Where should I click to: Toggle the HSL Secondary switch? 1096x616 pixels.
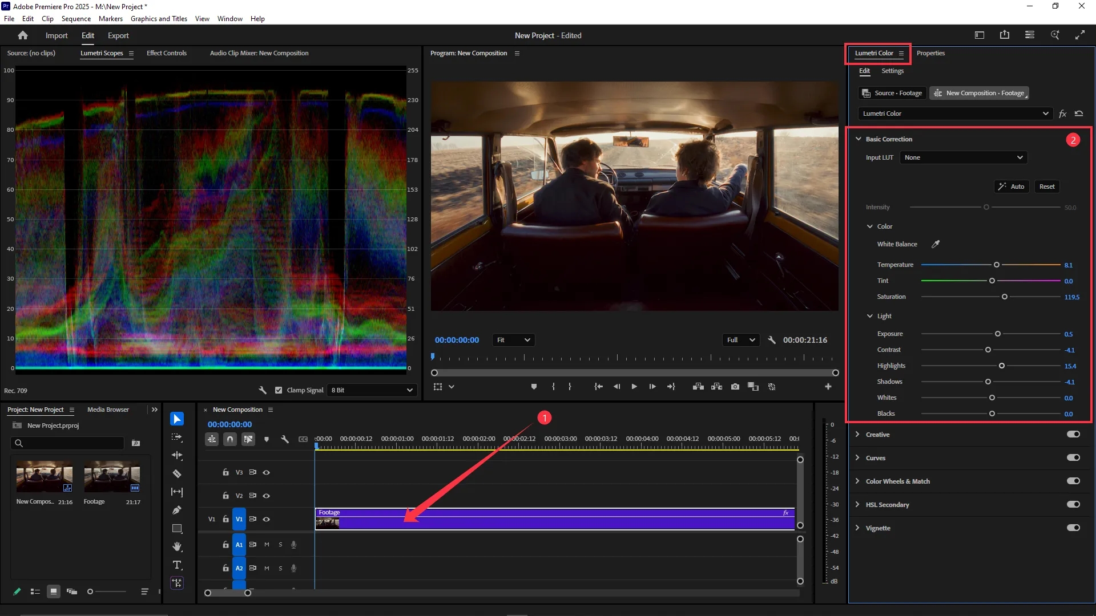pyautogui.click(x=1073, y=504)
